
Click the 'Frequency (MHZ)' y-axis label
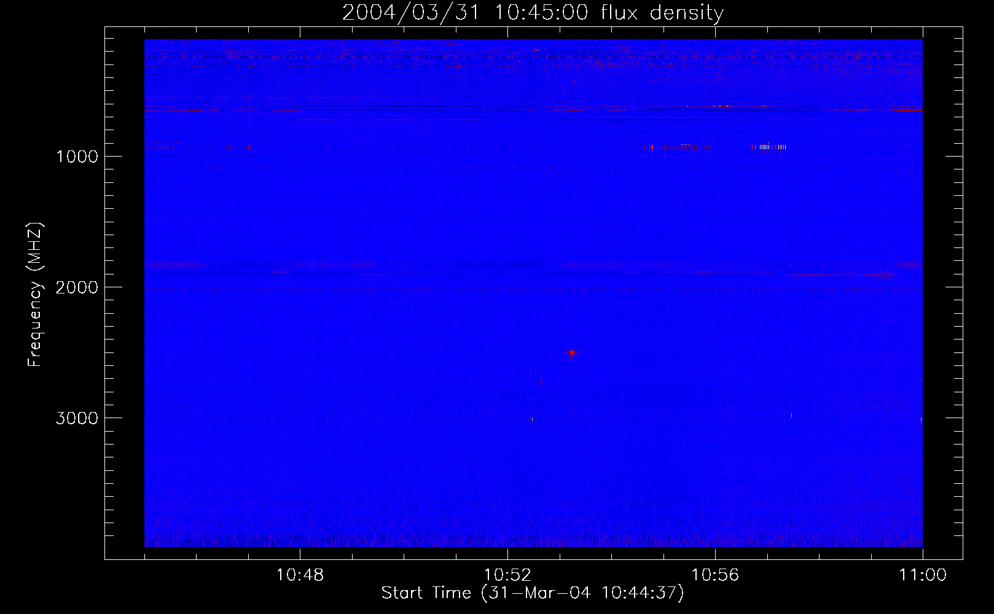[35, 295]
